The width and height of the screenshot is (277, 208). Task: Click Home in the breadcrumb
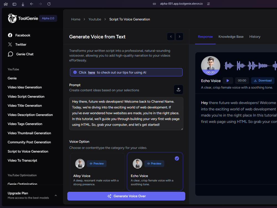(76, 19)
